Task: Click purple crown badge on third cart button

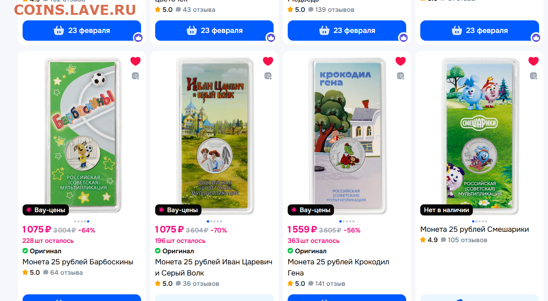Action: 403,37
